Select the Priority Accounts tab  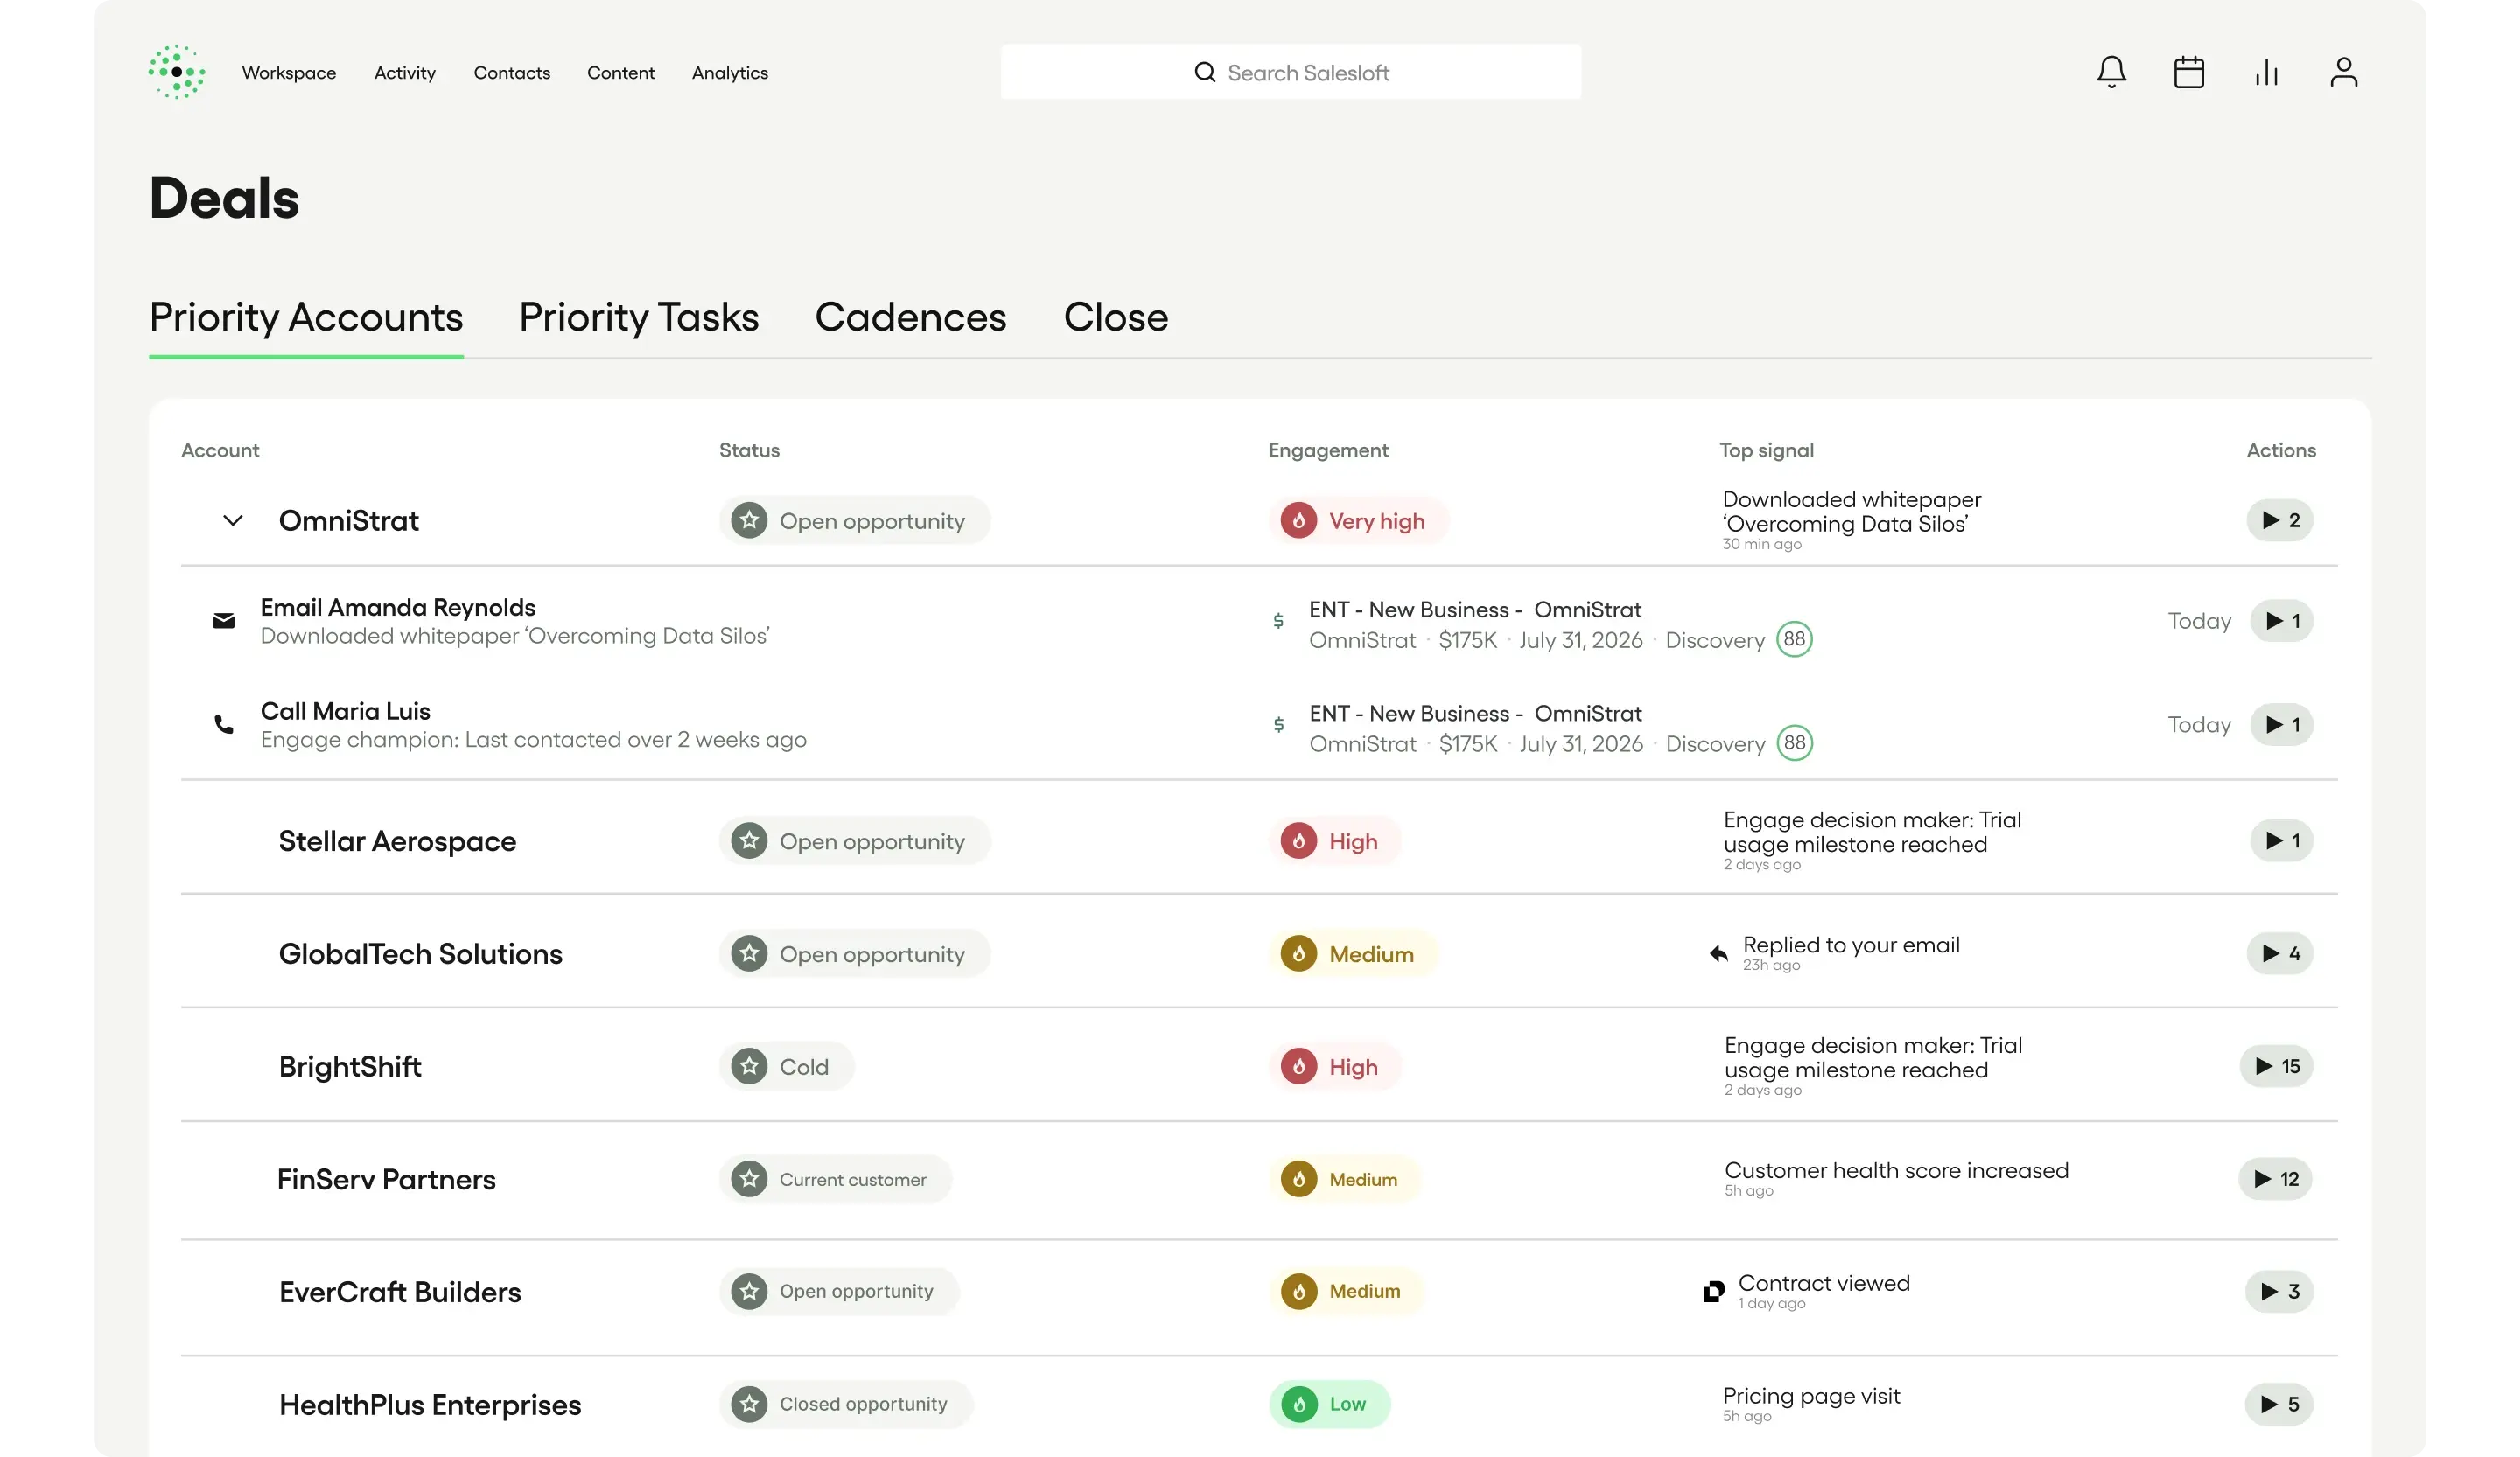click(x=306, y=317)
